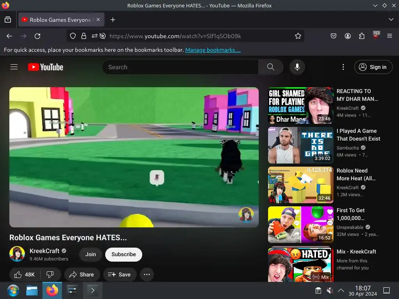Open Firefox View recent browsing icon
Viewport: 399px width, 299px height.
pyautogui.click(x=8, y=19)
